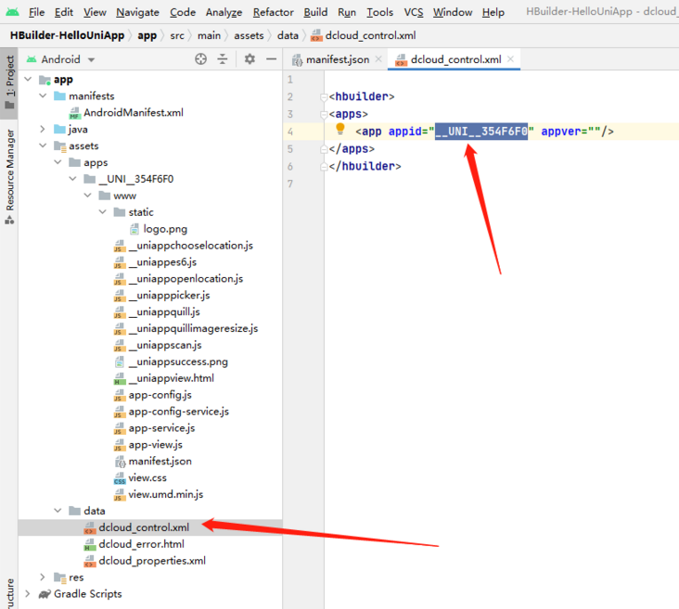Open the Tools menu
679x609 pixels.
[x=379, y=12]
